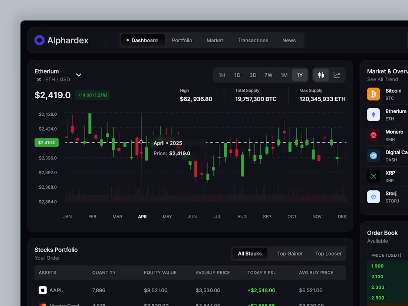This screenshot has width=408, height=306.
Task: Click the Apple icon in the AAPL row
Action: [42, 290]
